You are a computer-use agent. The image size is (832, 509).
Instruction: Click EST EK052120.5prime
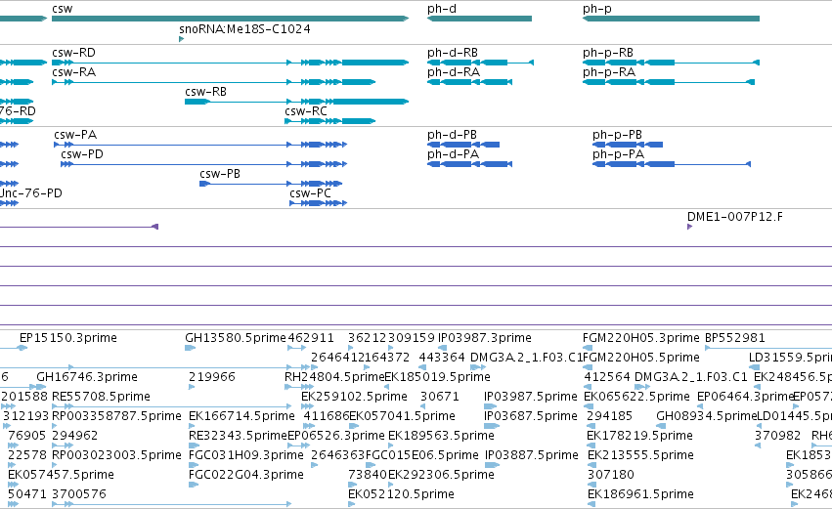[x=401, y=494]
